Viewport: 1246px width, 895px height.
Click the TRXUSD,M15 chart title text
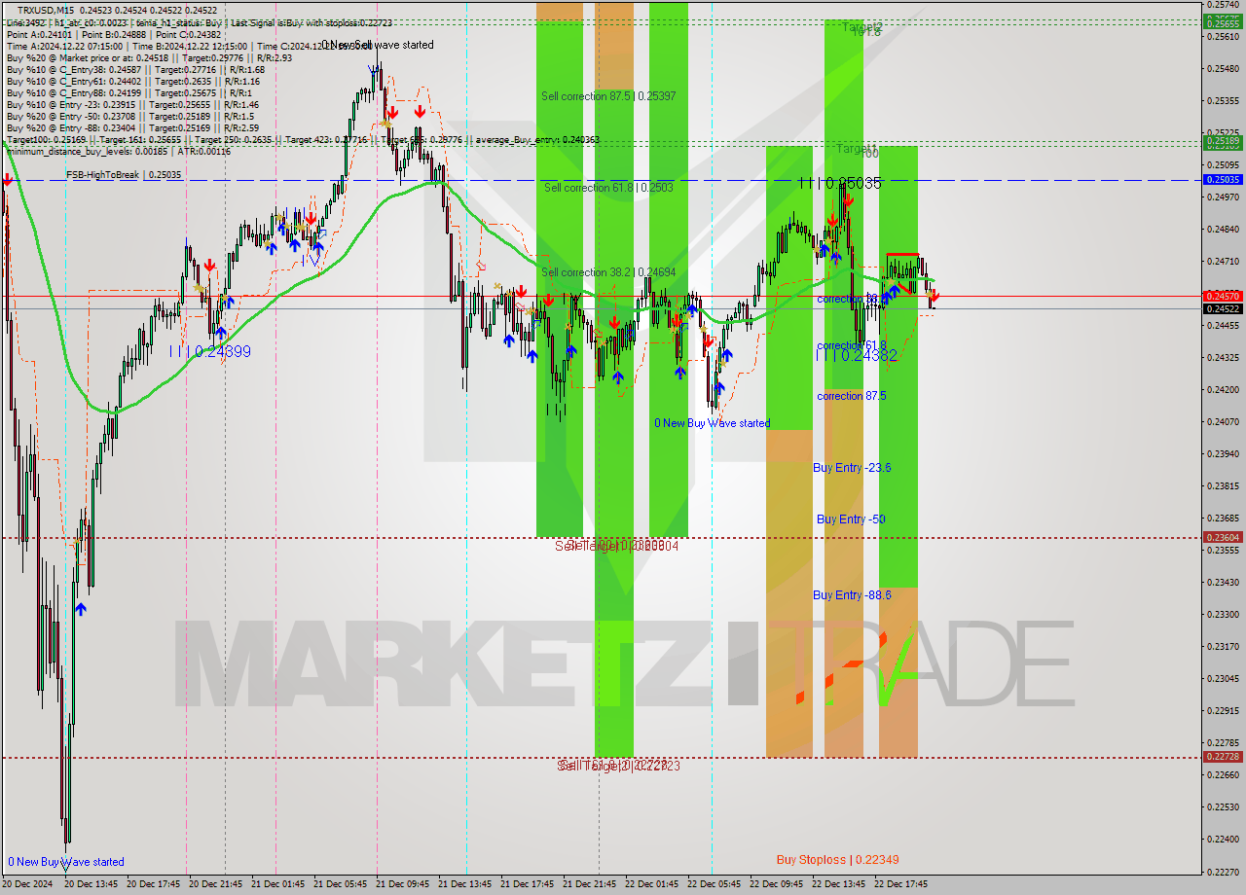pos(46,10)
